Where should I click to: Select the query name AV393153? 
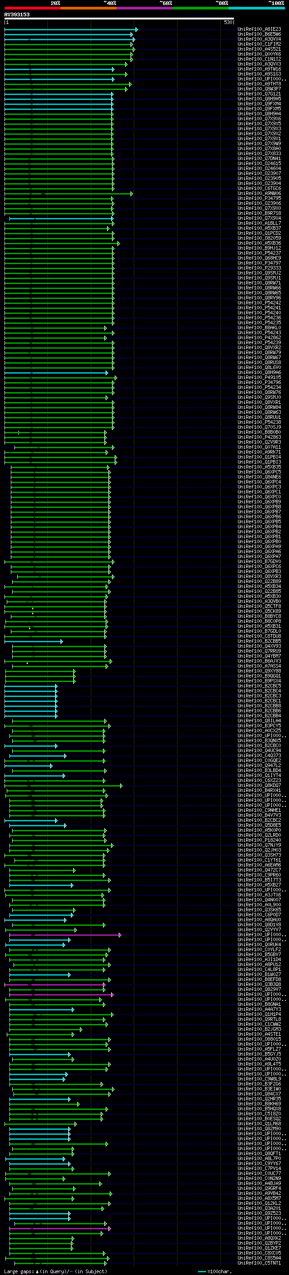17,14
